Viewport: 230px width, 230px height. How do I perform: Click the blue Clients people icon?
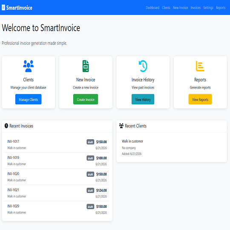point(28,66)
